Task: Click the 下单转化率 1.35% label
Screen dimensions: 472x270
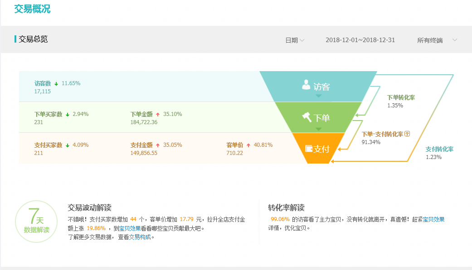Action: (401, 101)
